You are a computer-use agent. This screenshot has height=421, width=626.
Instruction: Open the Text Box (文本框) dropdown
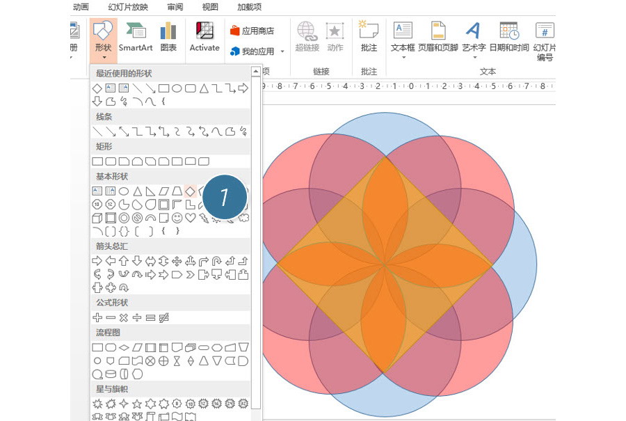coord(403,57)
